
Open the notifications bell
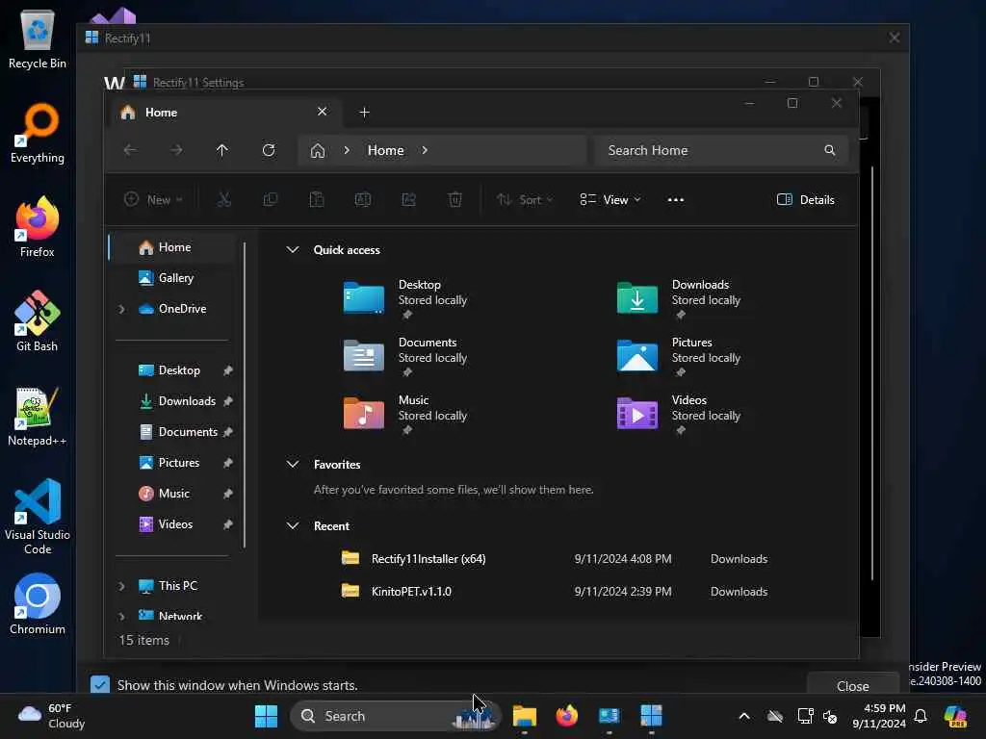click(x=921, y=716)
